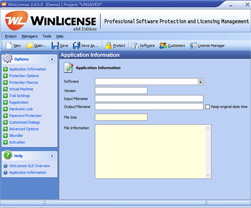The image size is (251, 208).
Task: Click green arrow beside Virtual Machine
Action: (5, 89)
